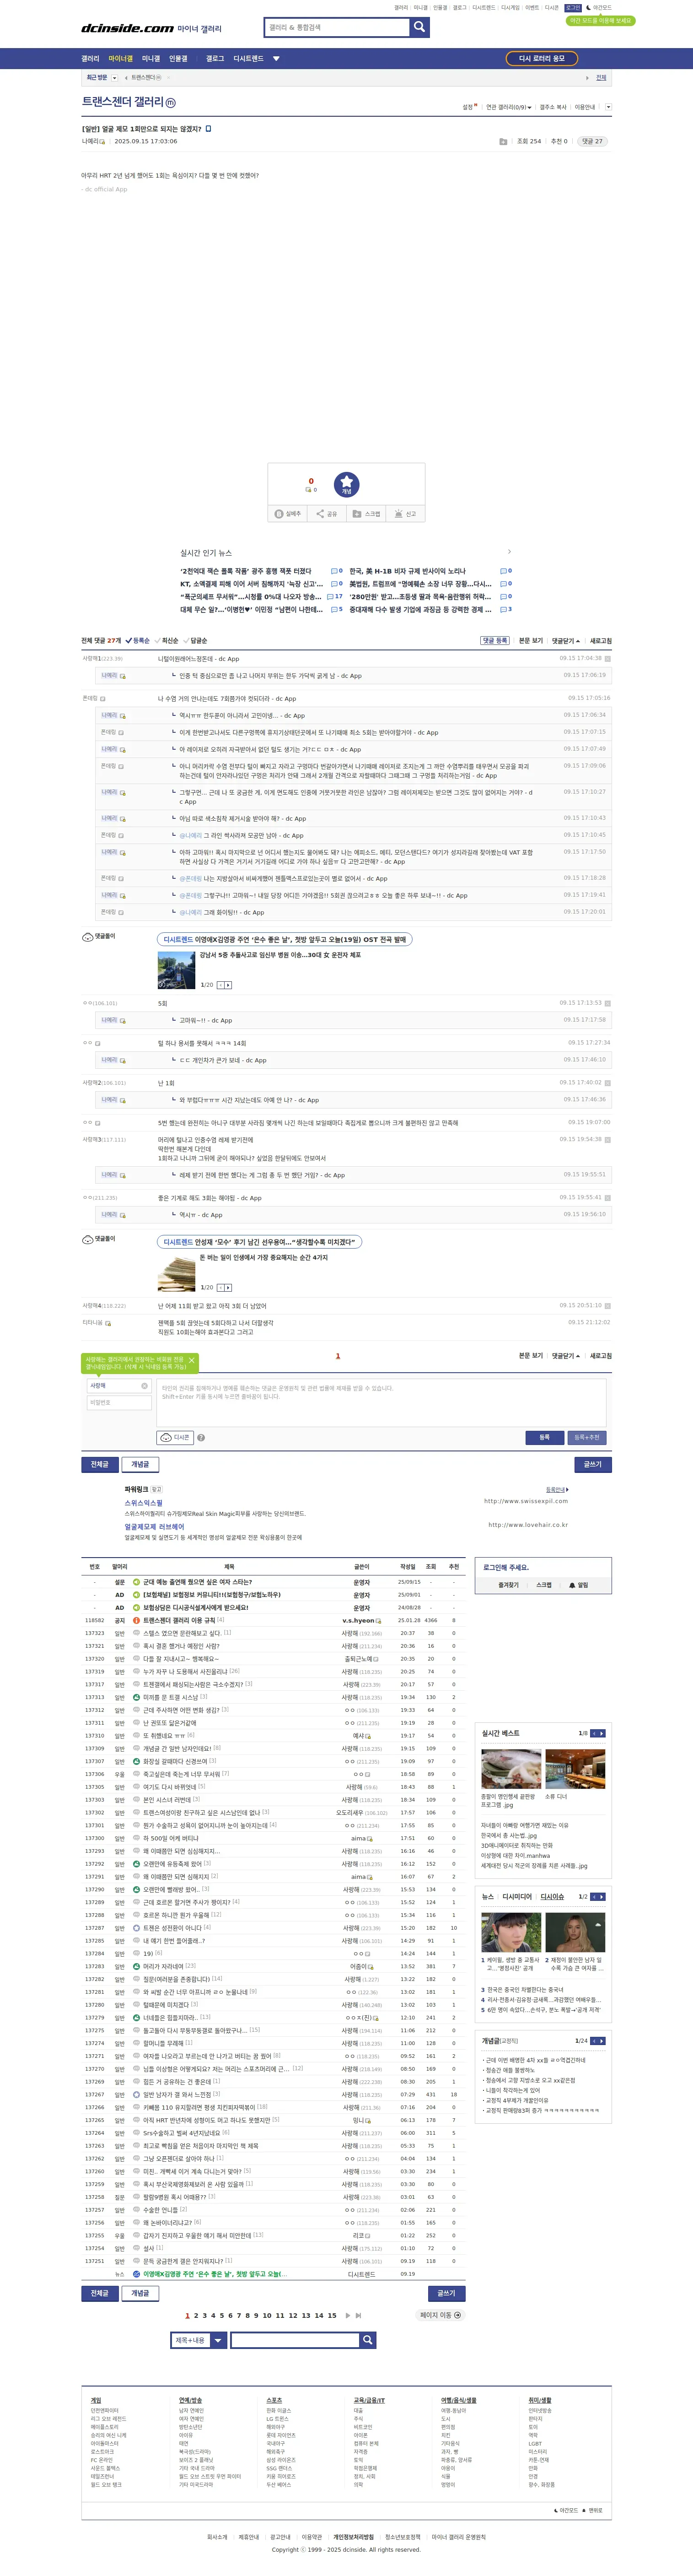The height and width of the screenshot is (2576, 693).
Task: Collapse comments with lower 댓글닫기
Action: [565, 1356]
